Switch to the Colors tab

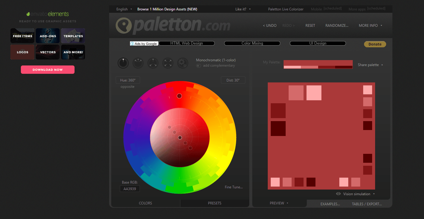pos(146,203)
